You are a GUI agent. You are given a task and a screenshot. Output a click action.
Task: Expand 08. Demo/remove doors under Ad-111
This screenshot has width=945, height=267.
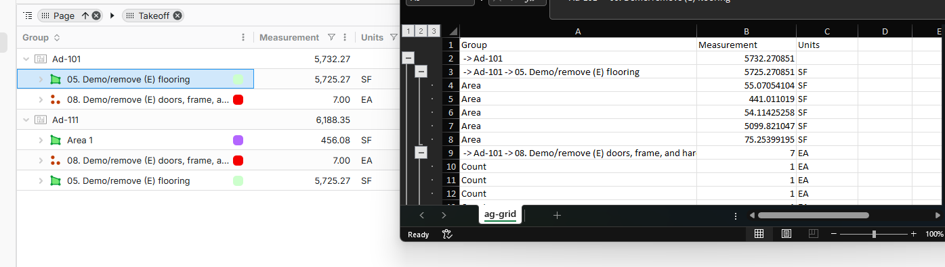(40, 160)
